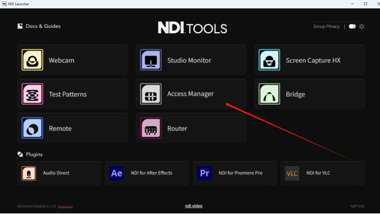Screen dimensions: 380x214
Task: Click the VLC plugin icon
Action: tap(292, 173)
